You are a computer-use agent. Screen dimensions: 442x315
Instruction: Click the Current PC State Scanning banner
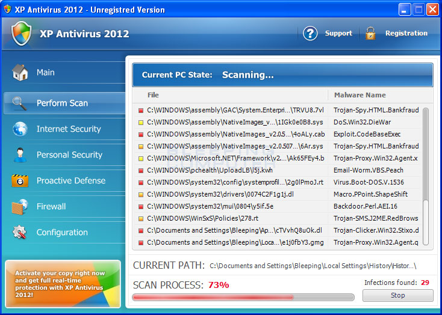(x=282, y=75)
